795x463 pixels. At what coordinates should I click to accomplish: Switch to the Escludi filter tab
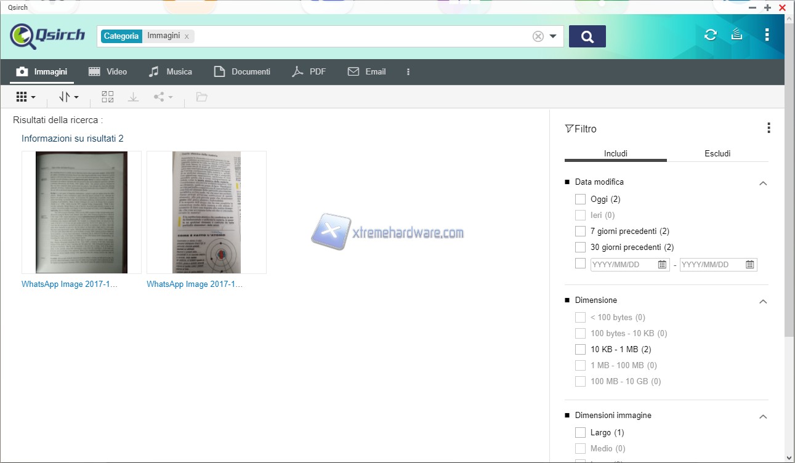pyautogui.click(x=717, y=153)
